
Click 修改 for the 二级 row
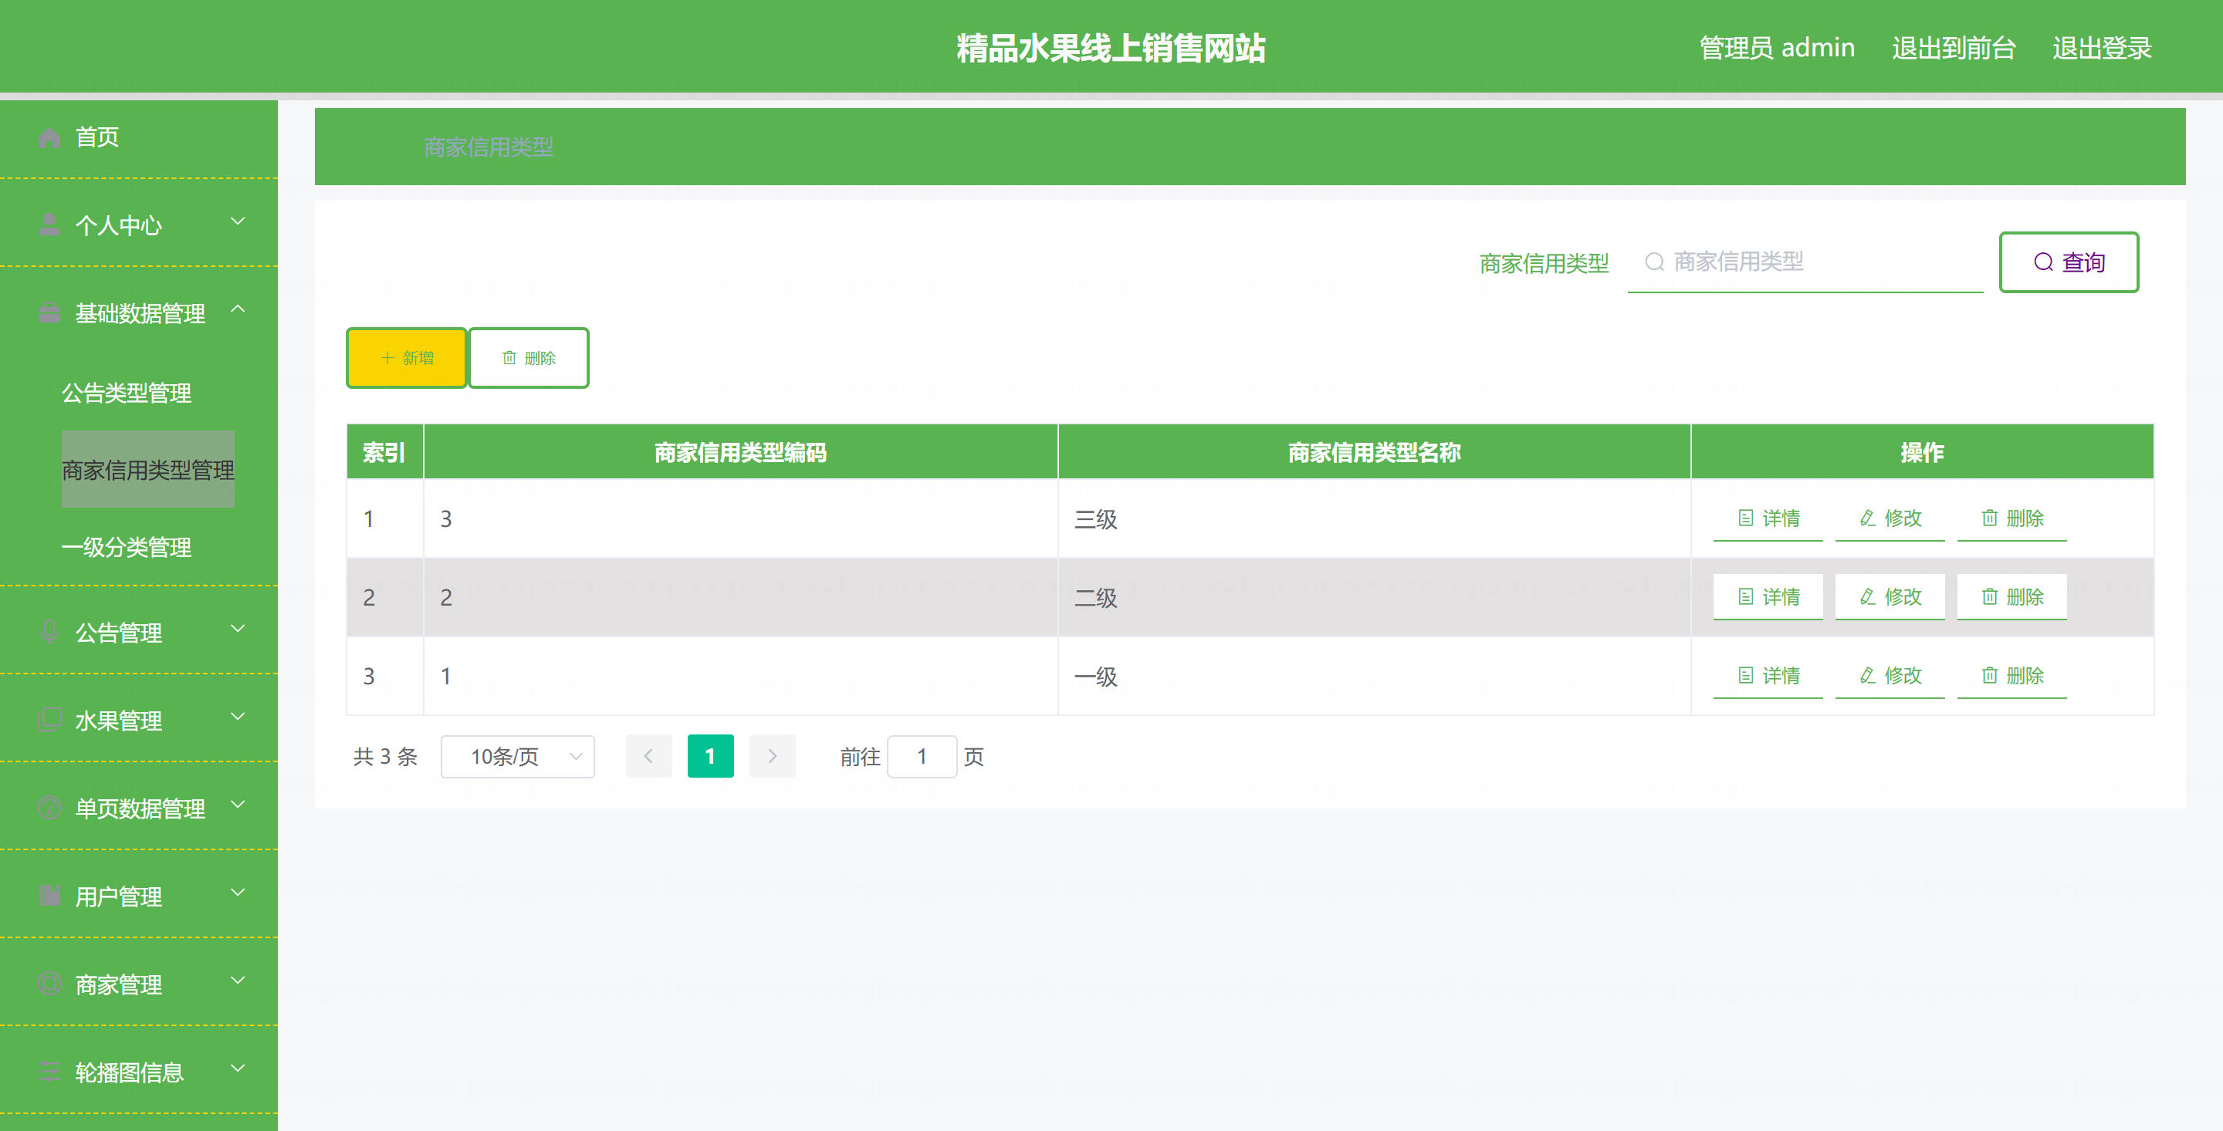1890,597
